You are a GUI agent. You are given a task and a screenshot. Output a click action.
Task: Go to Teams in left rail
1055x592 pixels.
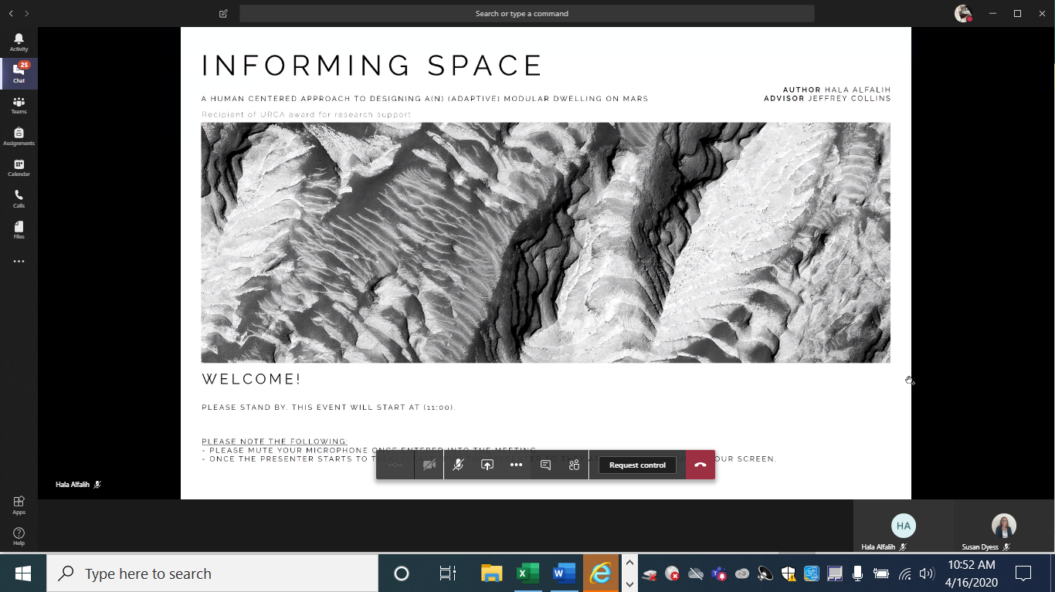(x=19, y=105)
